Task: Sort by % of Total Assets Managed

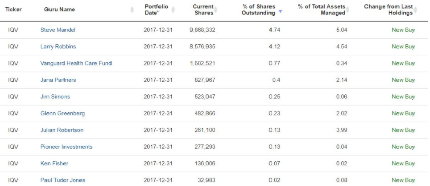Action: click(348, 10)
